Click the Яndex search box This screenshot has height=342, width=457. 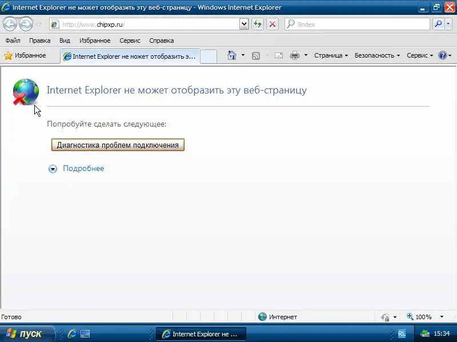357,25
